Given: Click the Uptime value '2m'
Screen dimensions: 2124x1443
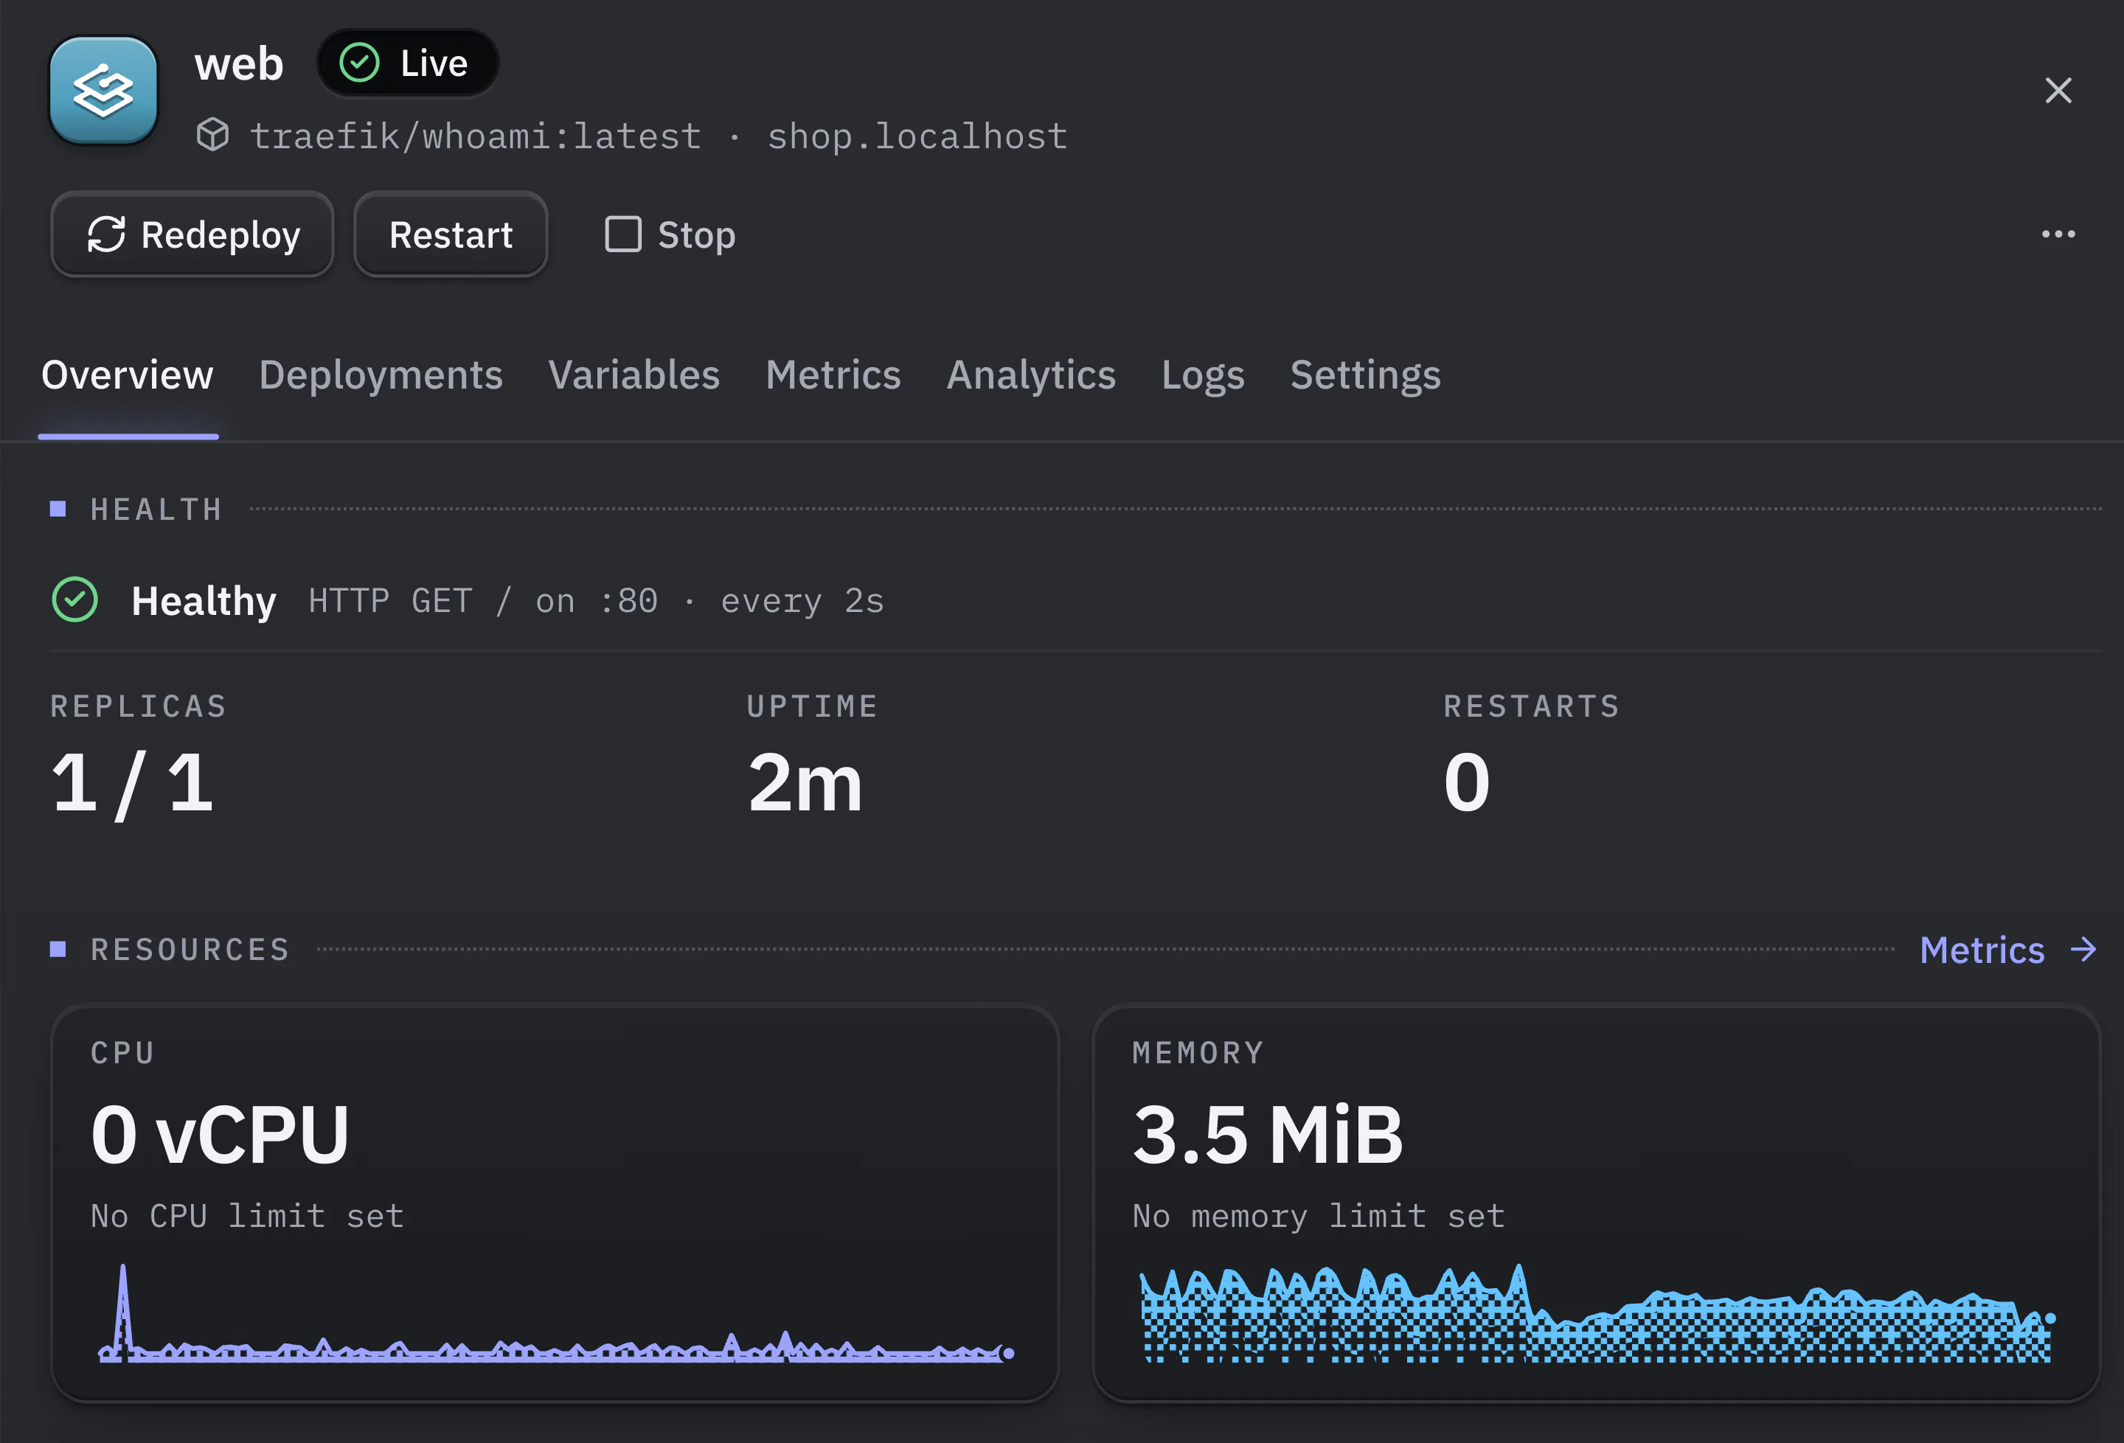Looking at the screenshot, I should 805,783.
